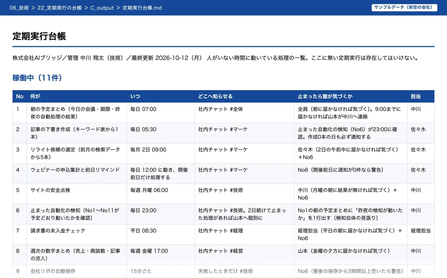Click the 失敗したときだけ #技術 cell
The height and width of the screenshot is (278, 447).
244,271
